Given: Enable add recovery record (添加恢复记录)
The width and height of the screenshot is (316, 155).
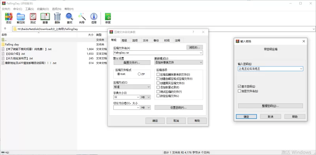Looking at the screenshot, I should click(x=158, y=87).
